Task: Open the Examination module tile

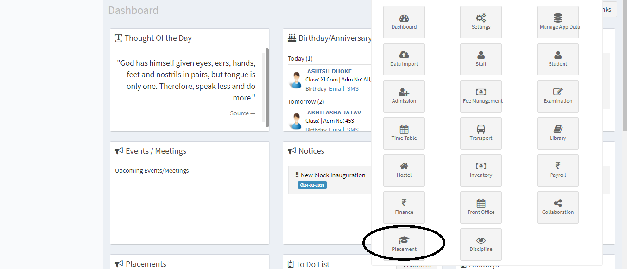Action: click(558, 96)
